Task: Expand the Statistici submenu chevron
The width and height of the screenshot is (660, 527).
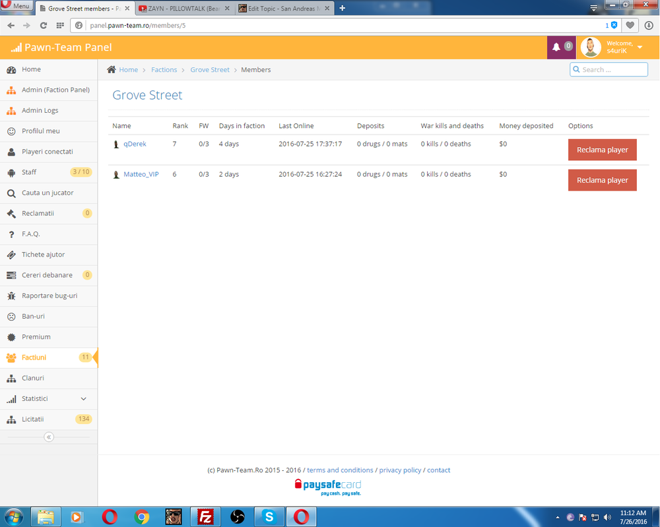Action: [x=83, y=399]
